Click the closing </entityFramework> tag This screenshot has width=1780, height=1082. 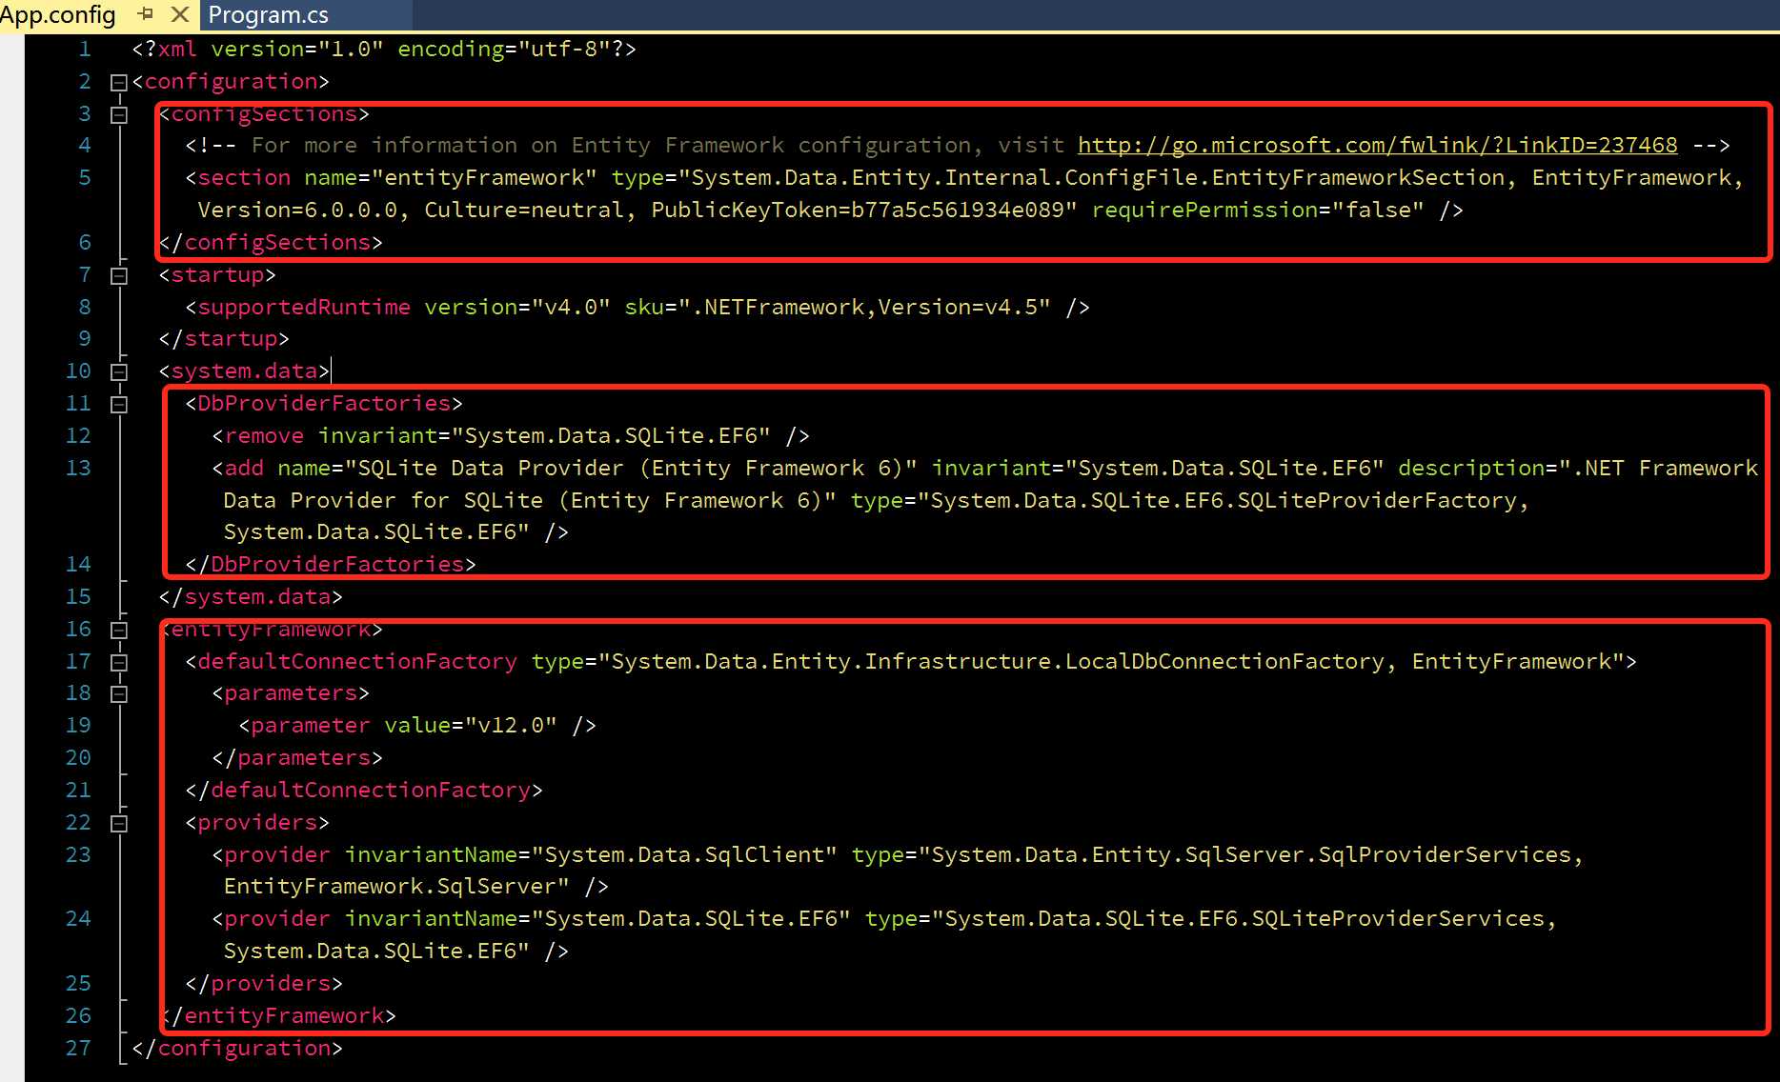pyautogui.click(x=278, y=1015)
